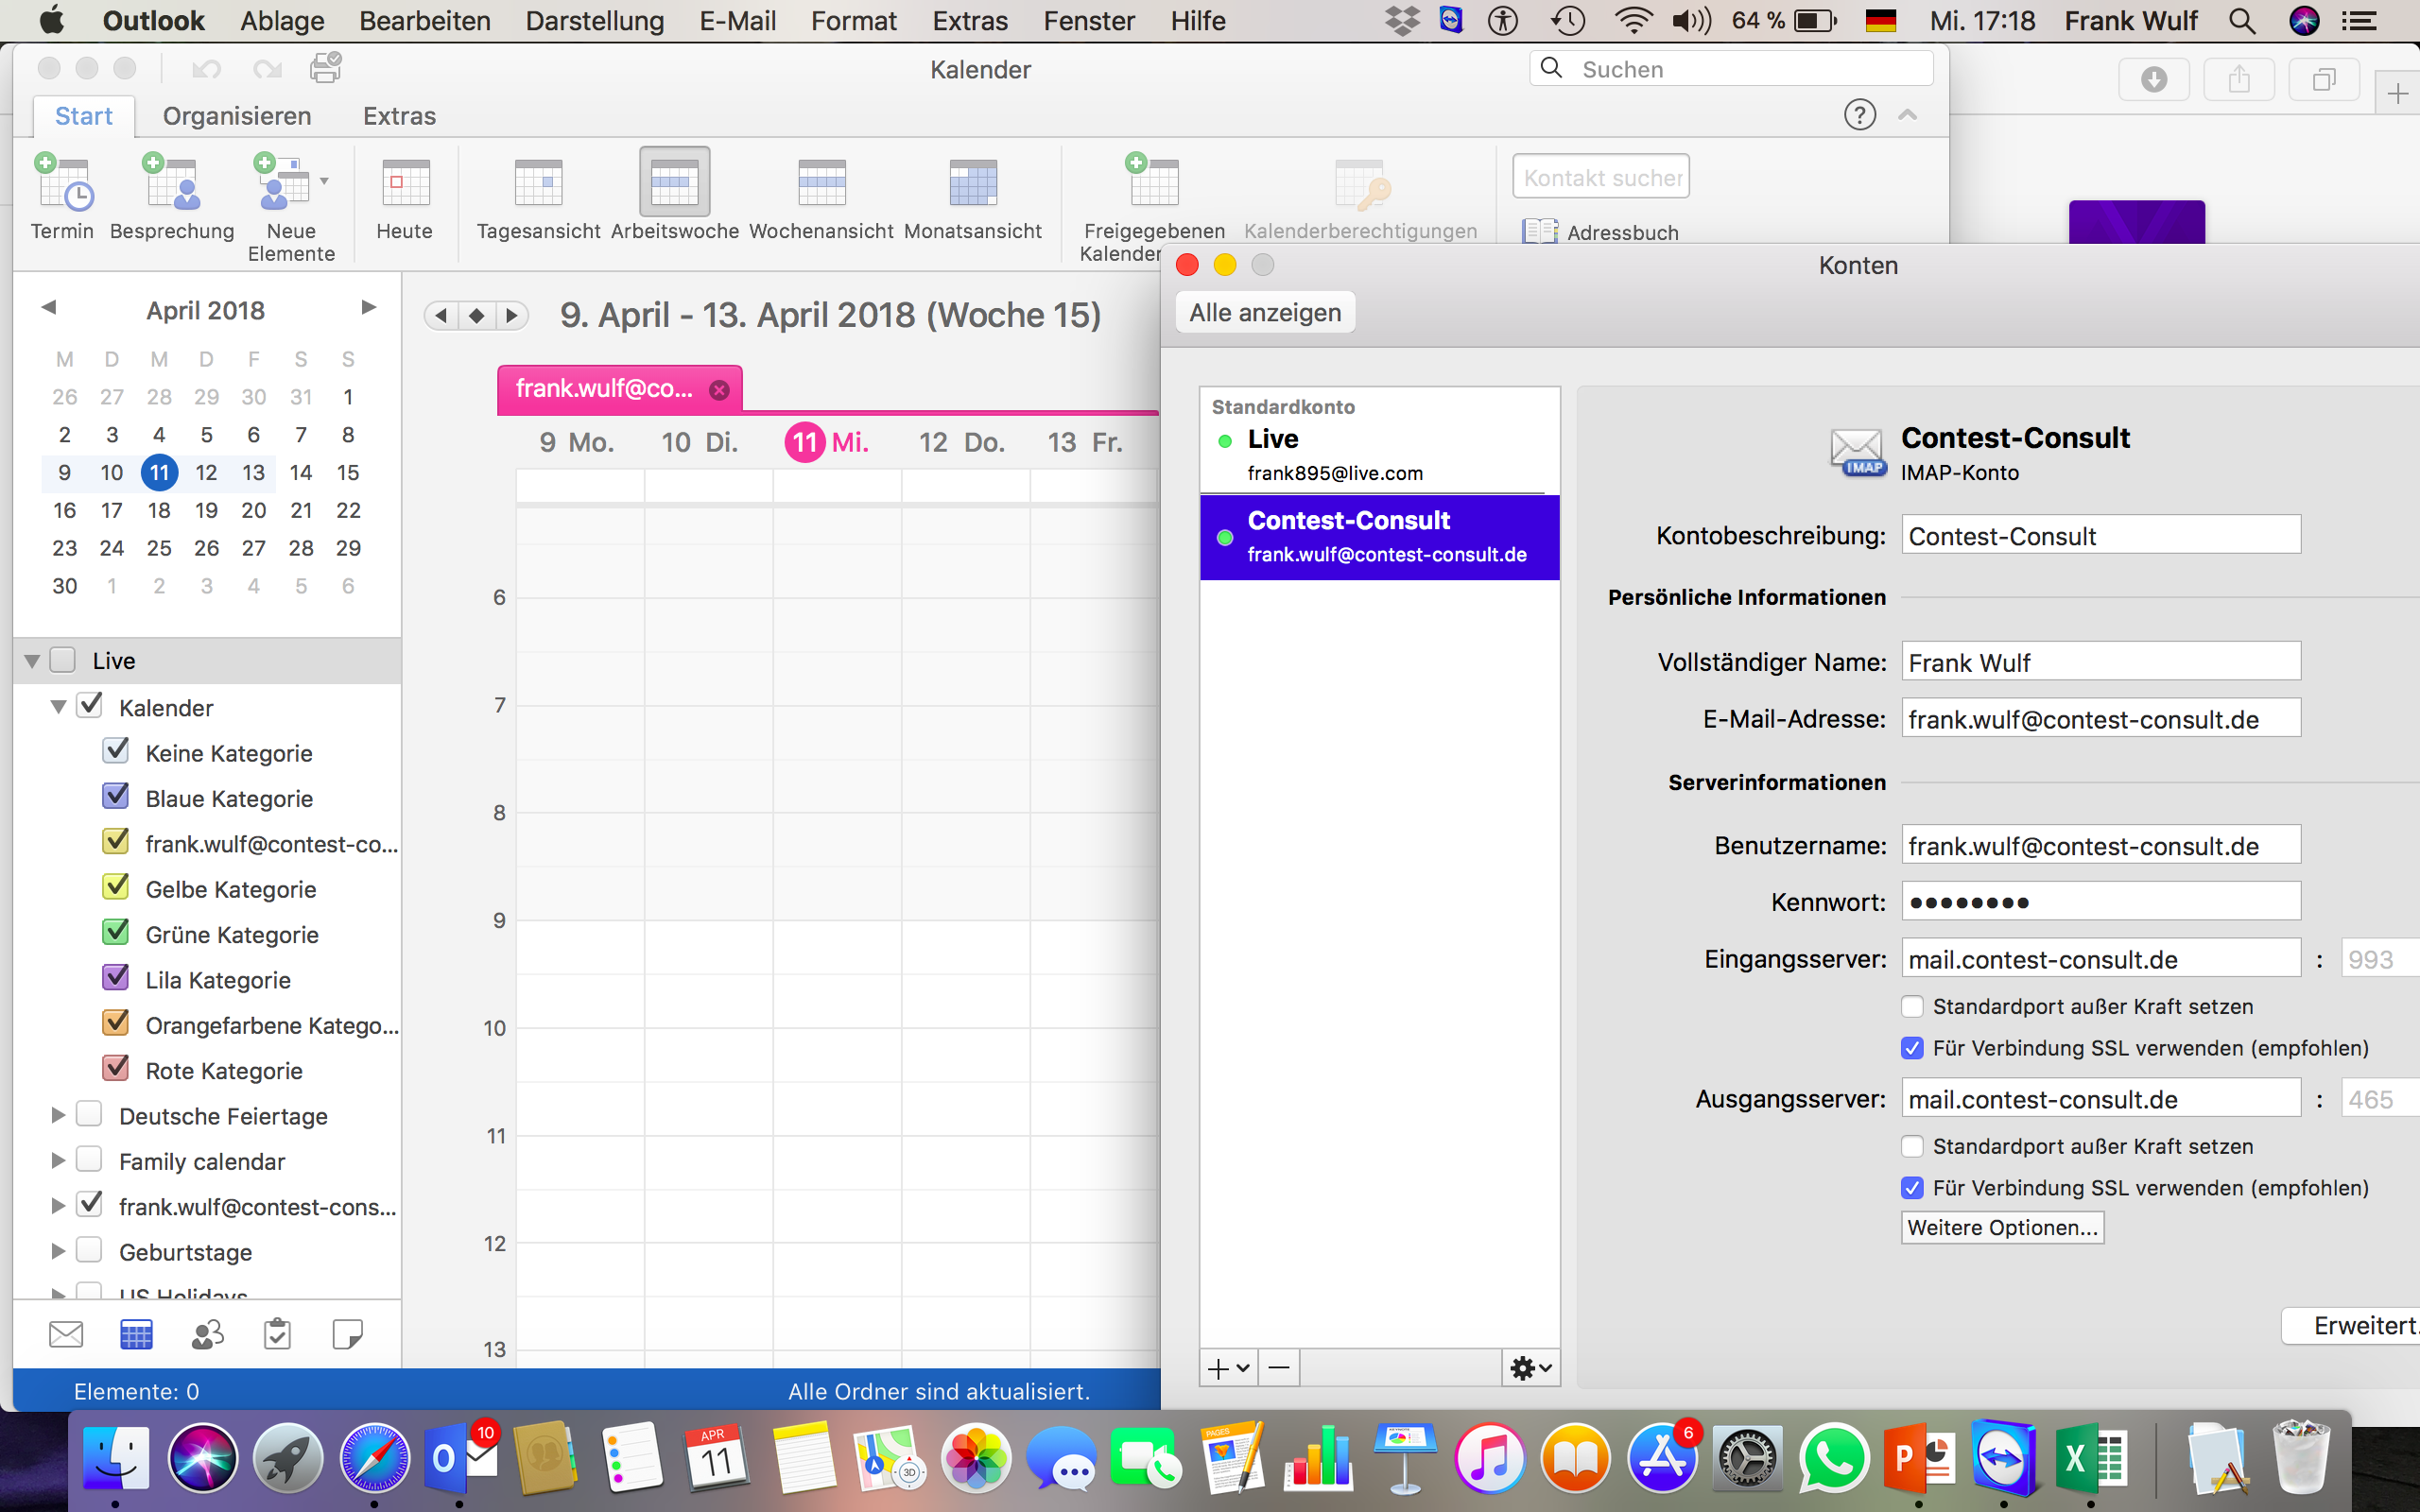The width and height of the screenshot is (2420, 1512).
Task: Collapse the Live account tree
Action: 32,661
